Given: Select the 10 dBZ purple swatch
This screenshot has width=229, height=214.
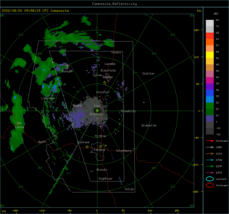Looking at the screenshot, I should (210, 118).
